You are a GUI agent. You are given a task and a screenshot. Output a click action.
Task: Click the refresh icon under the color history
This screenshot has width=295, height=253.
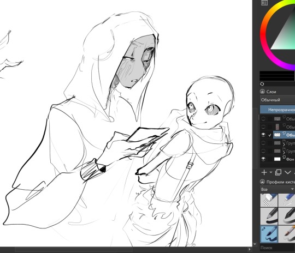tap(262, 84)
